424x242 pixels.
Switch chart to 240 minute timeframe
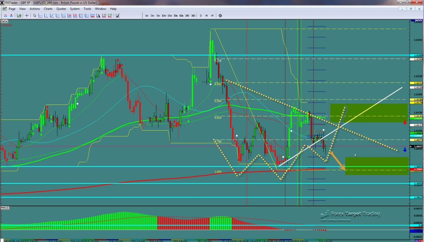187,16
